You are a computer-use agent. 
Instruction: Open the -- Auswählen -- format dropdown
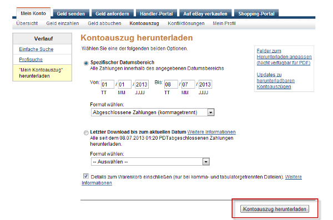[150, 162]
